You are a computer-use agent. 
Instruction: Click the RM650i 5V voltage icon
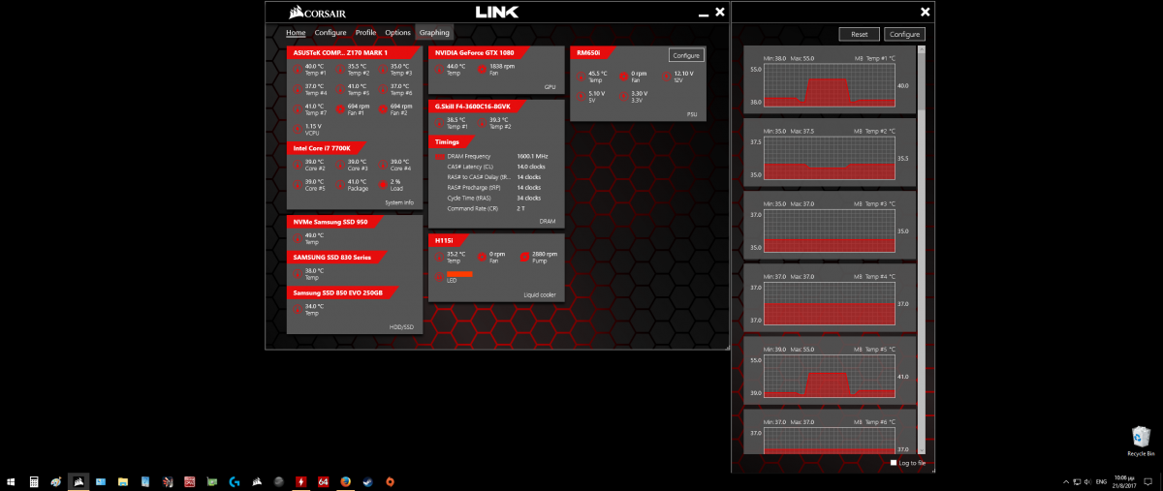pos(581,96)
